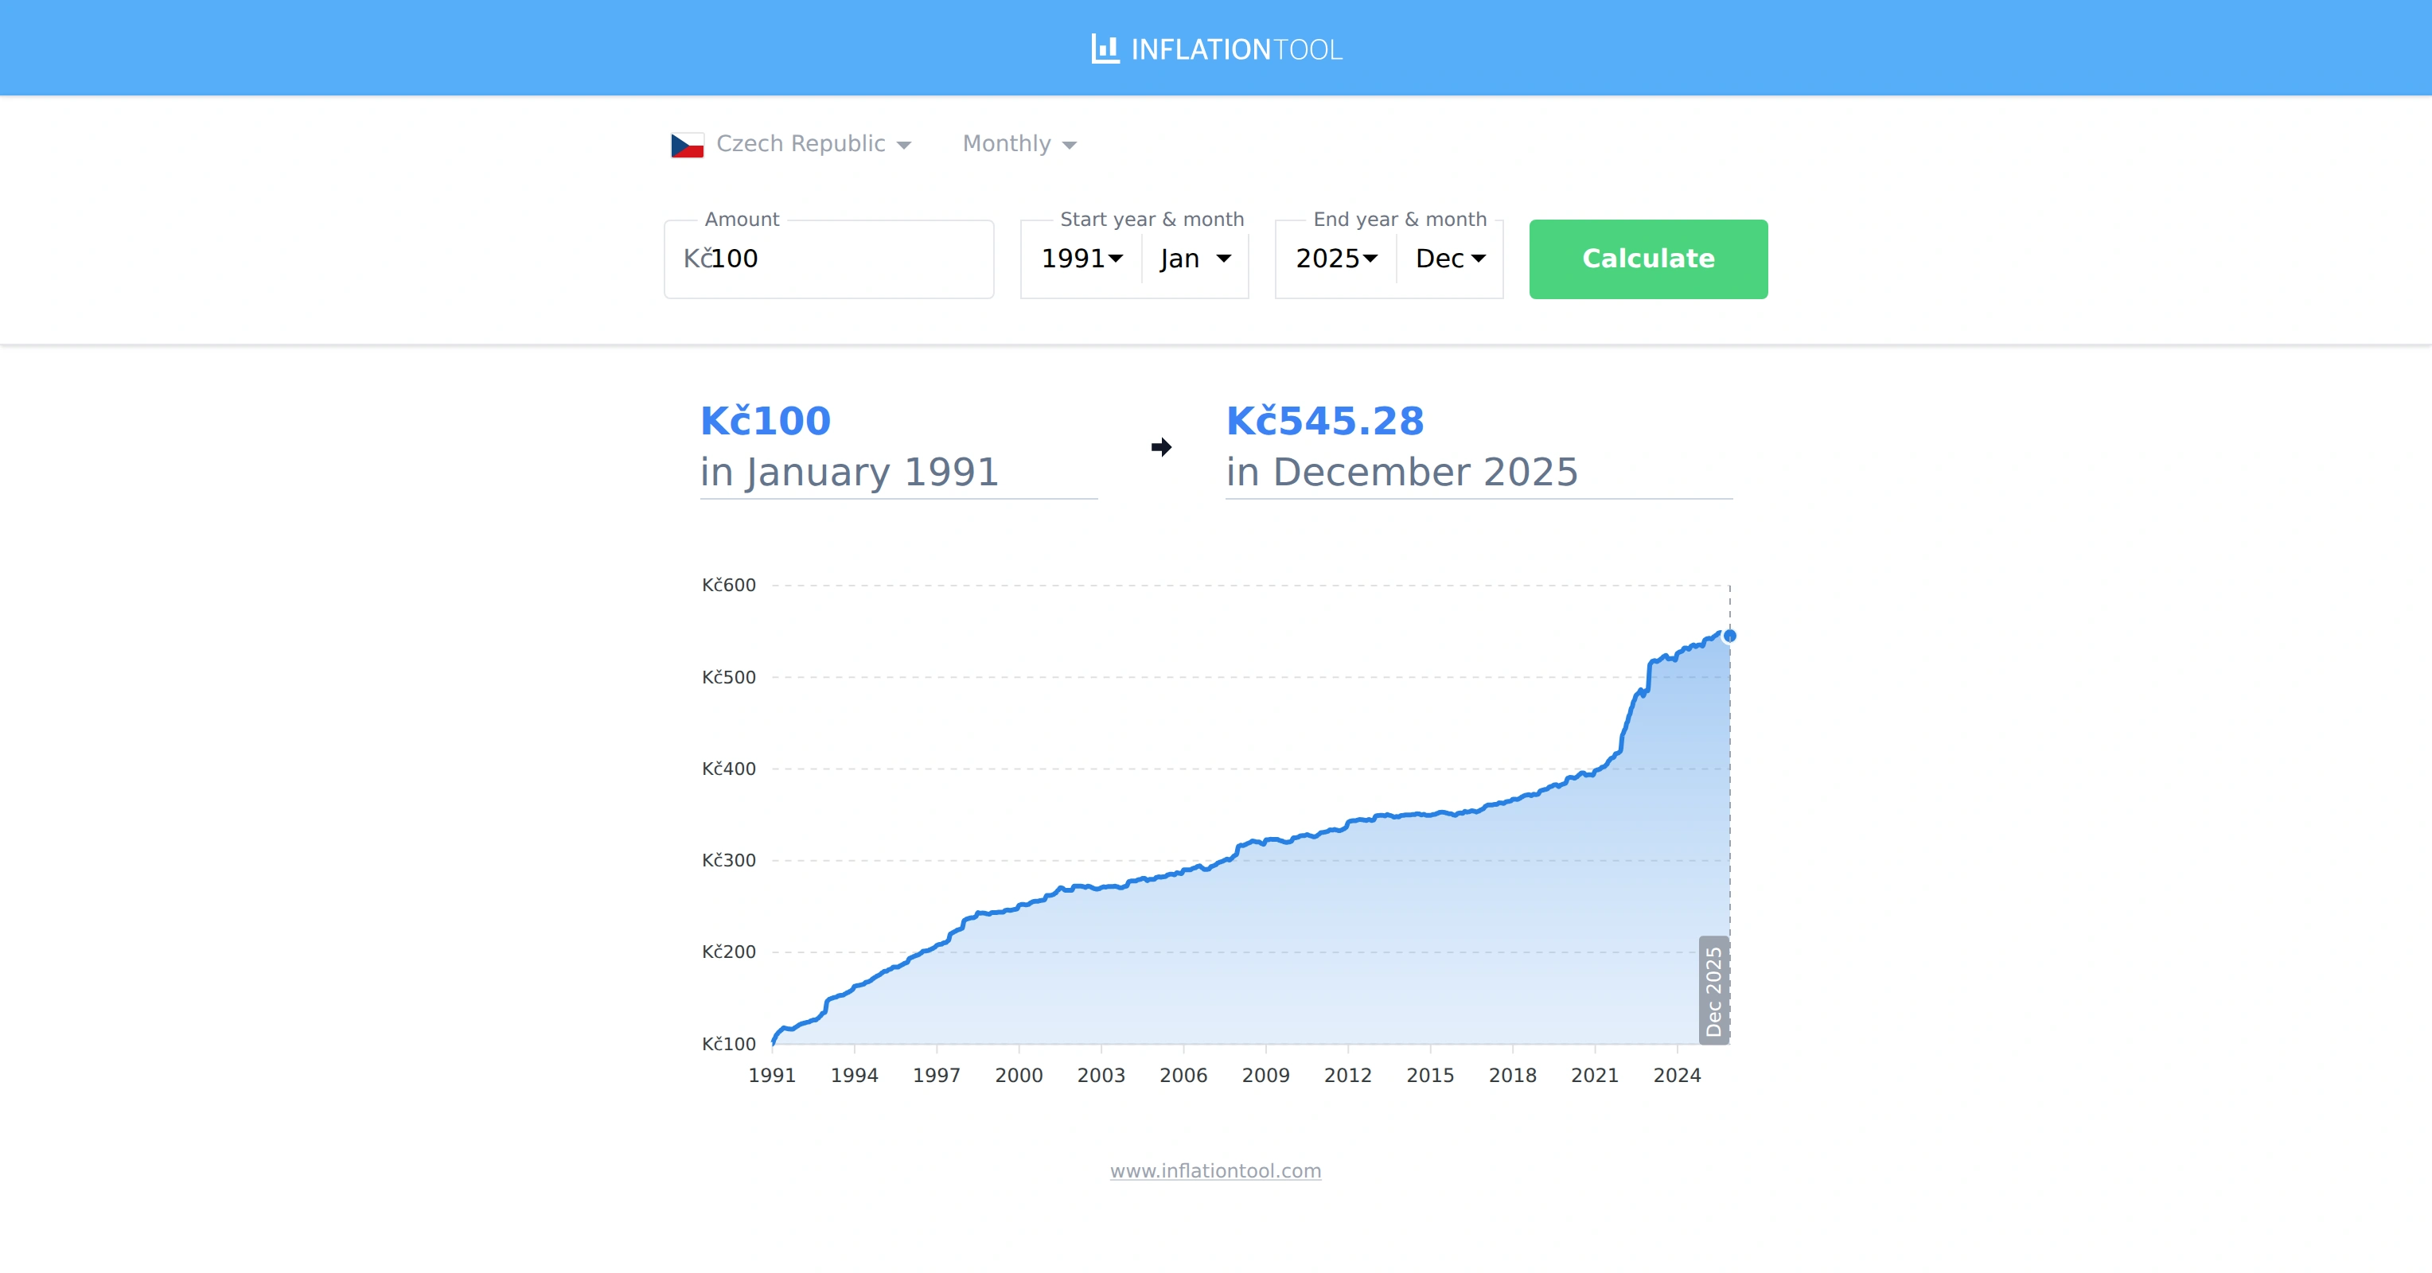
Task: Click the Kč600 axis label
Action: pyautogui.click(x=728, y=585)
